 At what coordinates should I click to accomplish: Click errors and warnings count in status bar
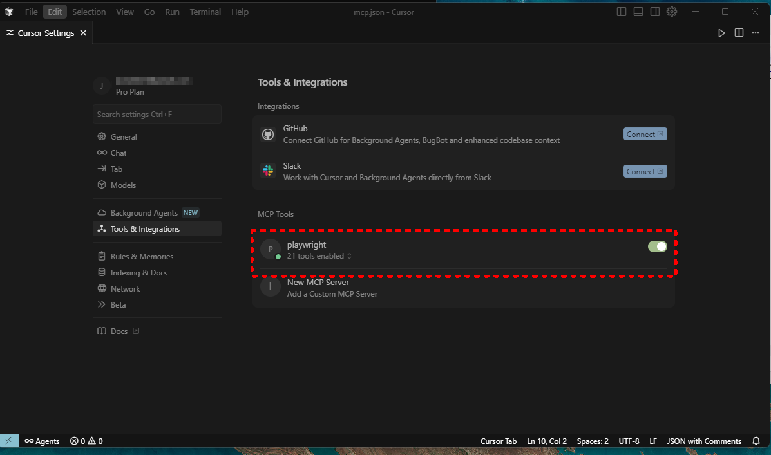[86, 441]
